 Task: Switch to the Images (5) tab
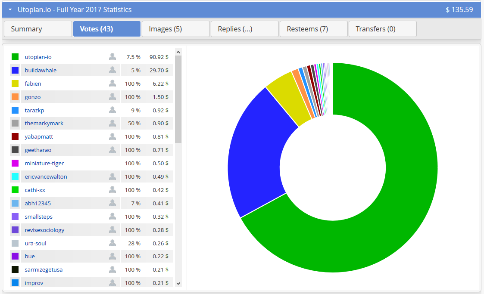pyautogui.click(x=176, y=29)
